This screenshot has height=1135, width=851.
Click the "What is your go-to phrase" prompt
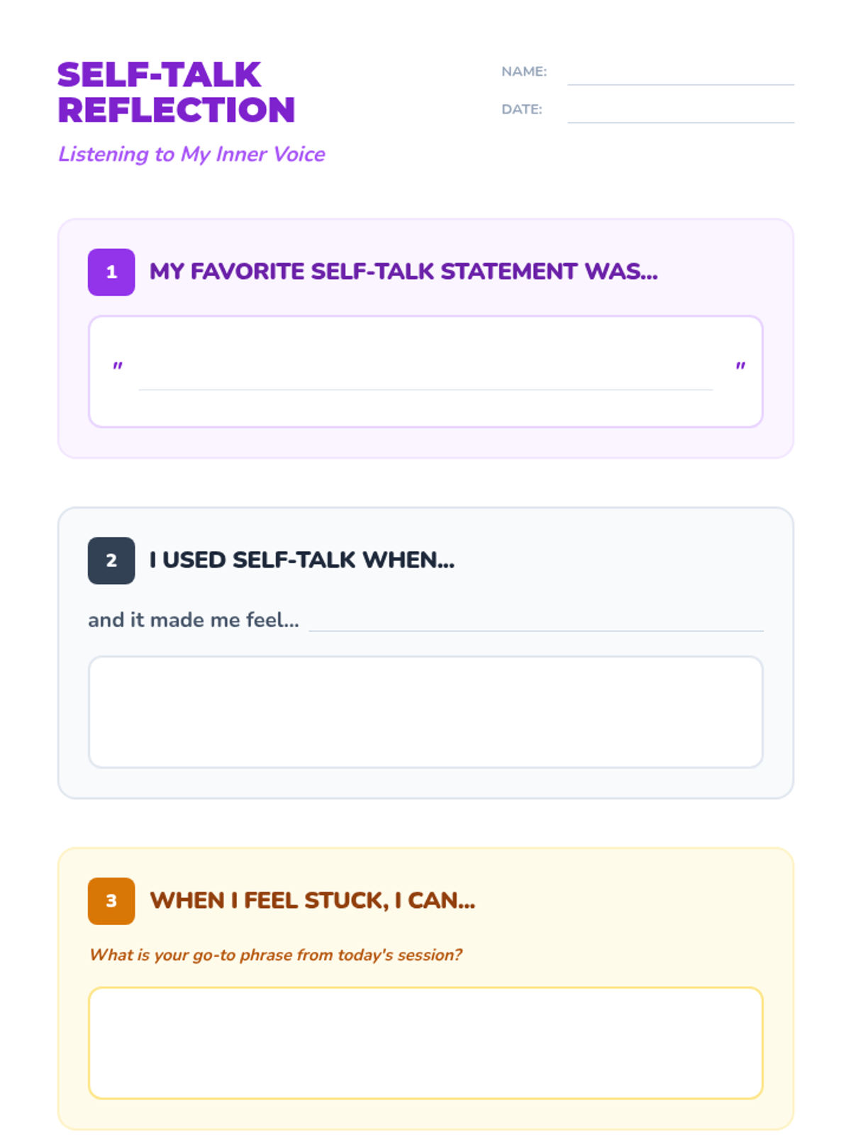click(x=275, y=955)
